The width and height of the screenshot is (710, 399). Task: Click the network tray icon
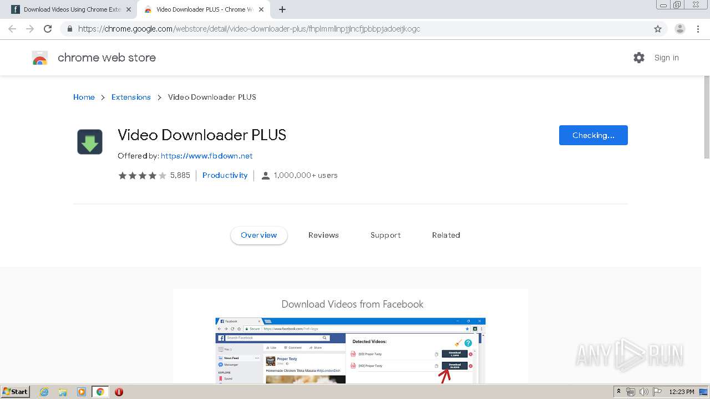pos(631,392)
